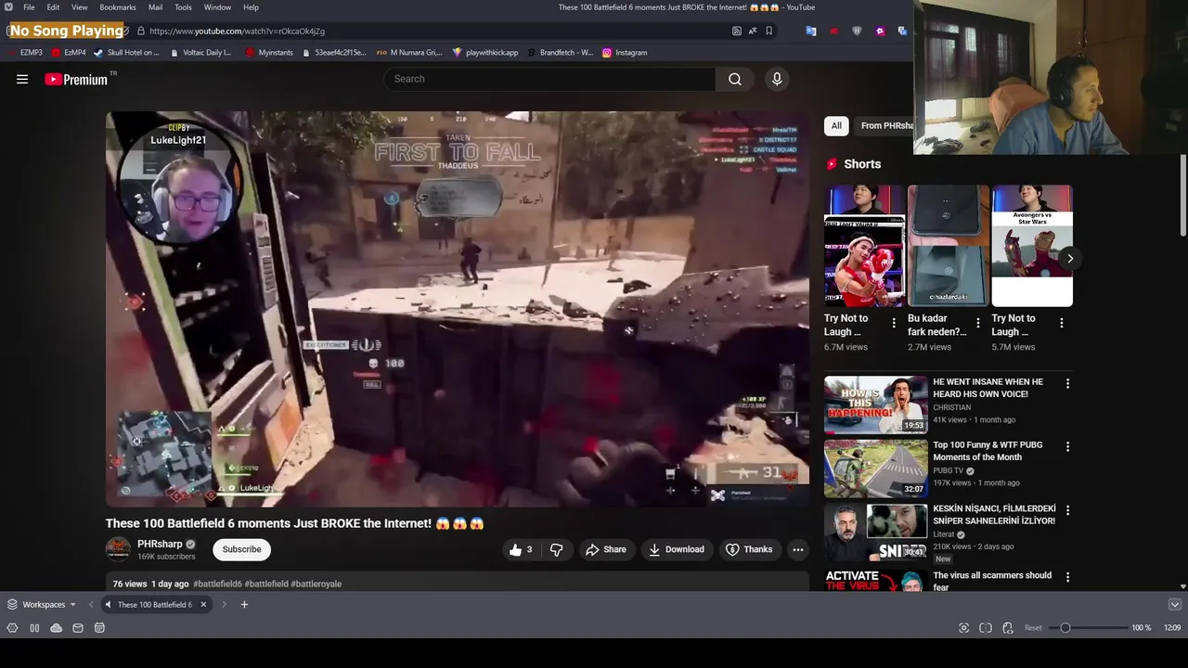The height and width of the screenshot is (668, 1188).
Task: Open the Vivaldi main menu icon
Action: (x=8, y=7)
